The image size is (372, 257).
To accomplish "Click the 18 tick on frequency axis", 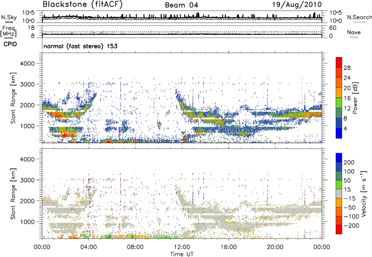I will 31,28.
